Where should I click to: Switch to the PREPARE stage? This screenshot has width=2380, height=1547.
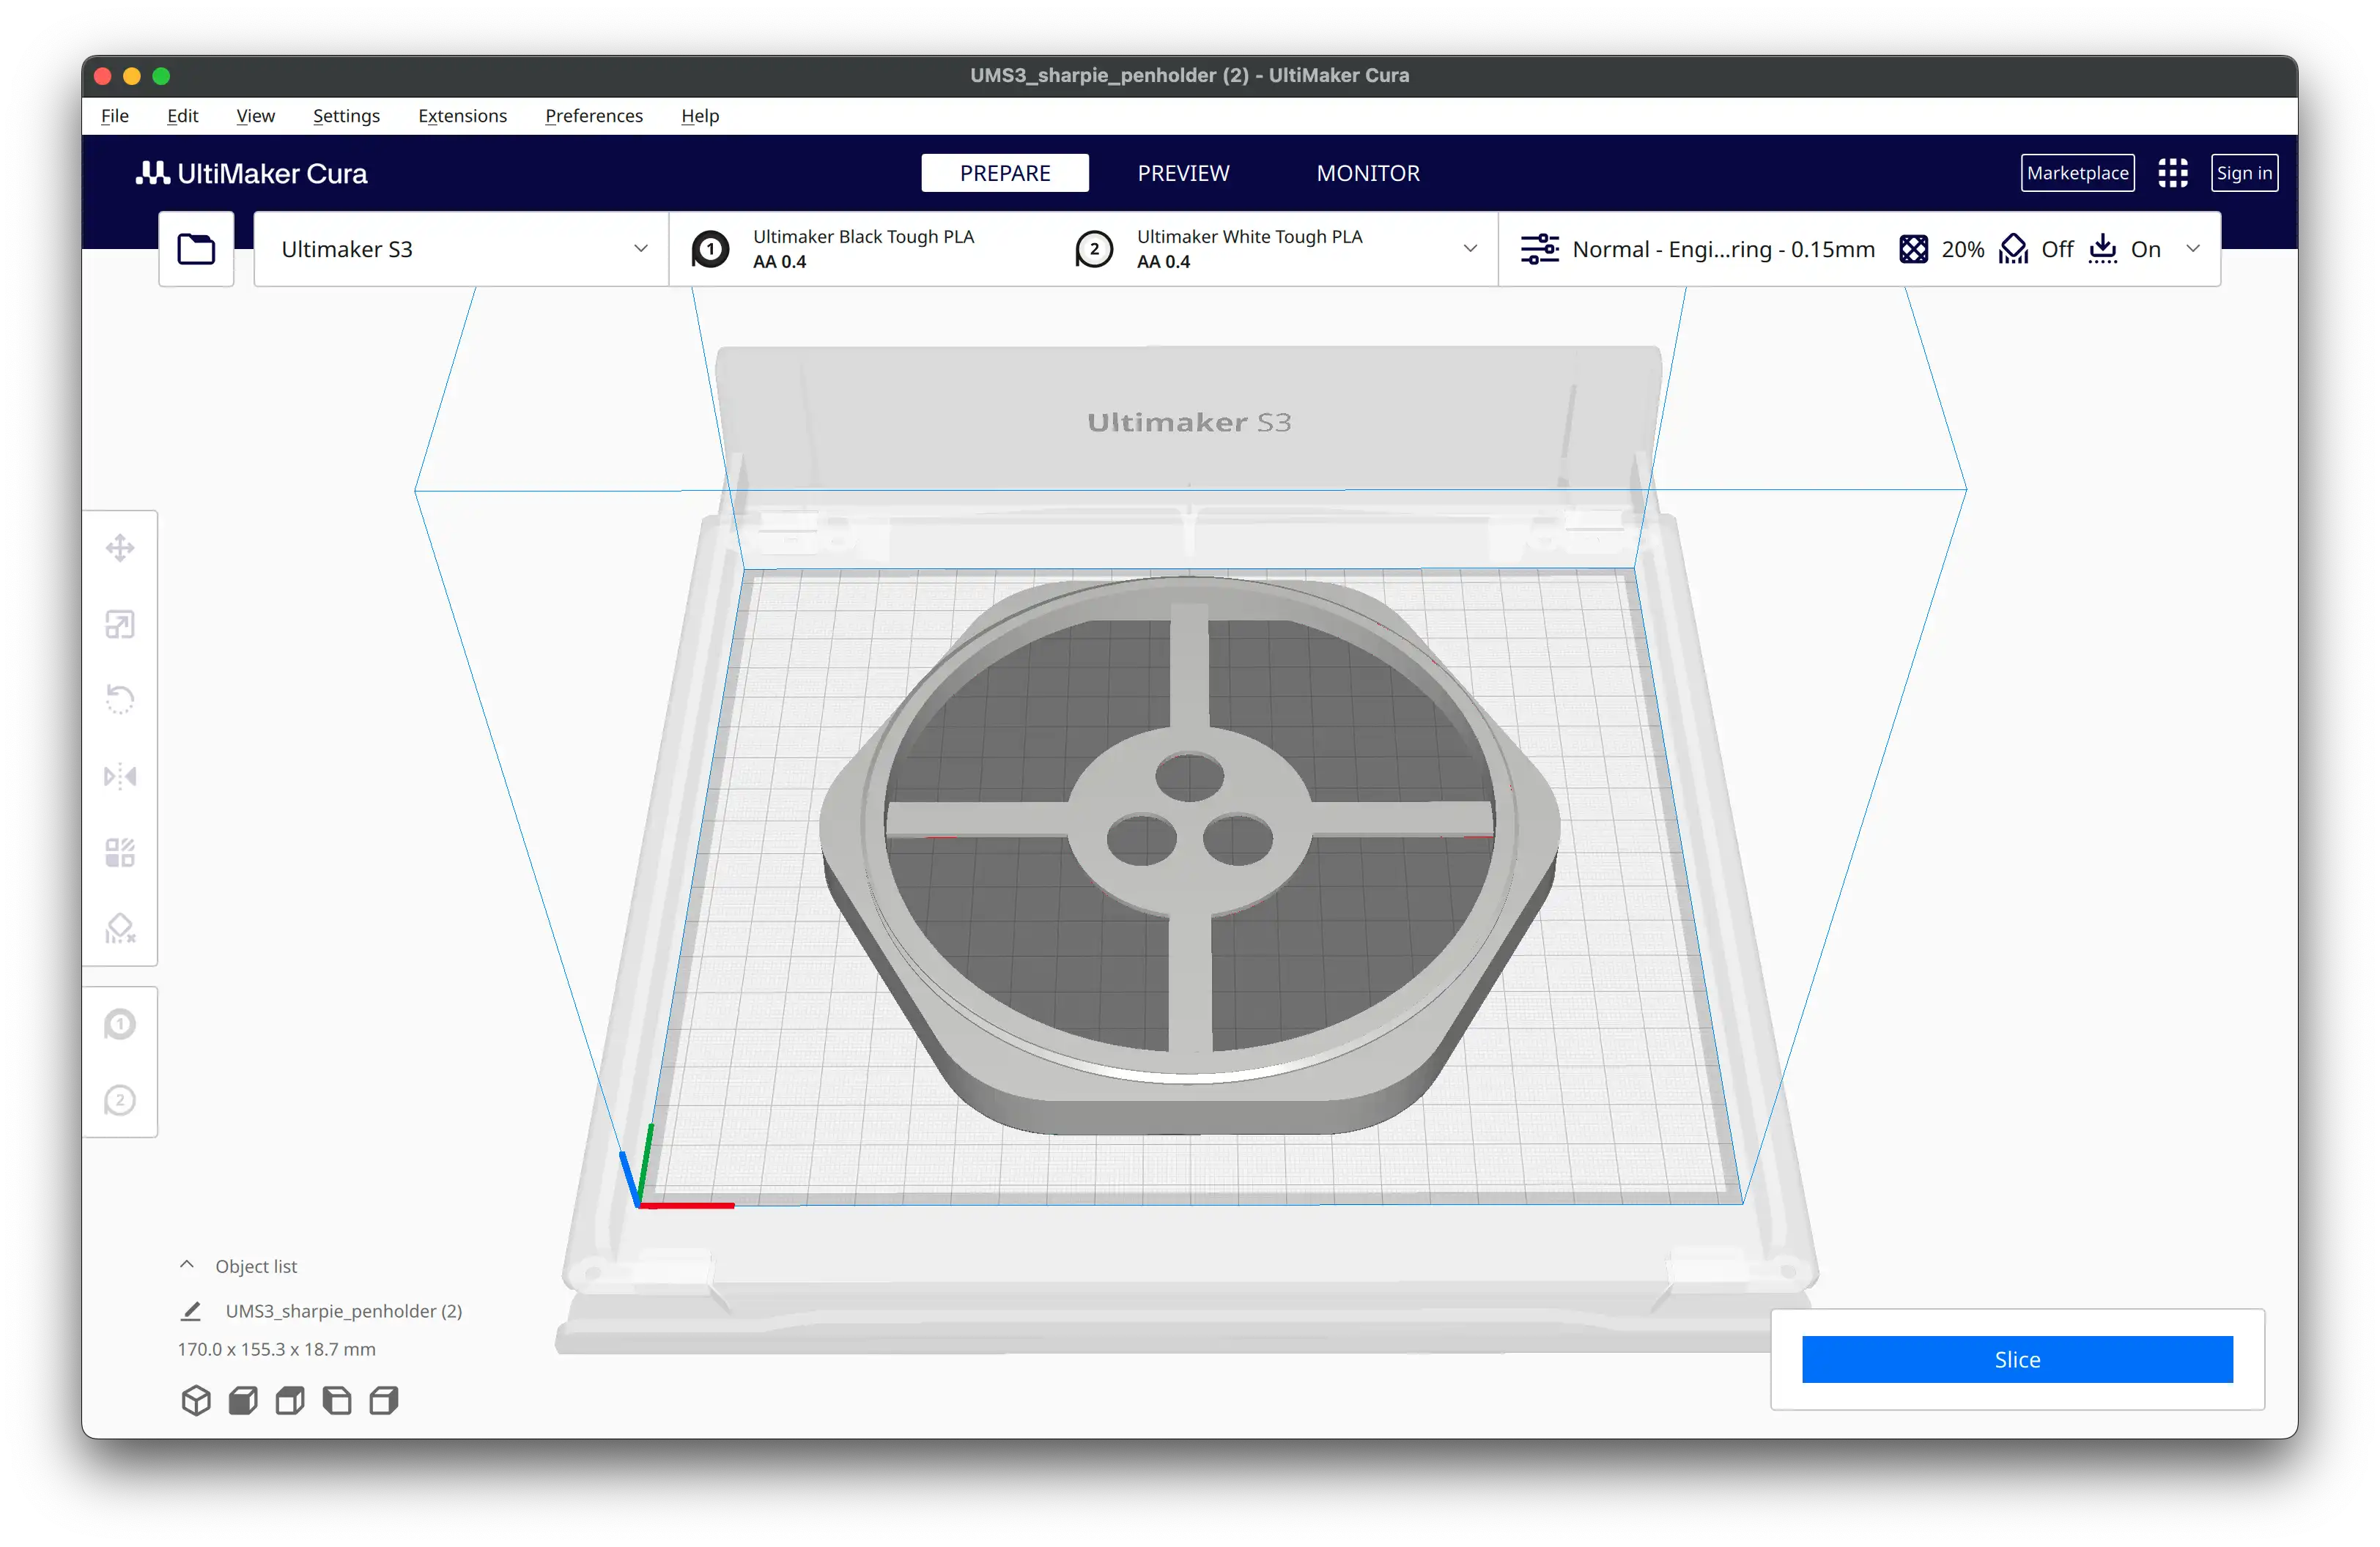click(x=1005, y=173)
